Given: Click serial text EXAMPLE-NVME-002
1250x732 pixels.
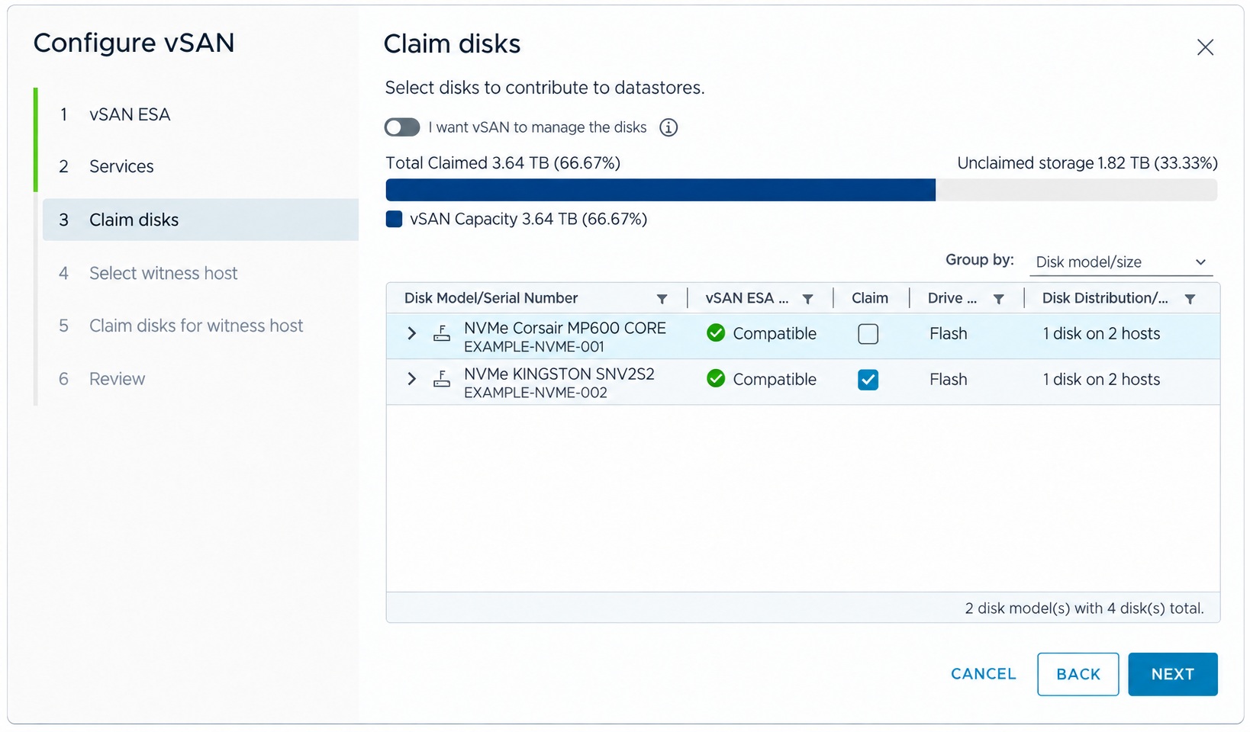Looking at the screenshot, I should click(x=536, y=393).
